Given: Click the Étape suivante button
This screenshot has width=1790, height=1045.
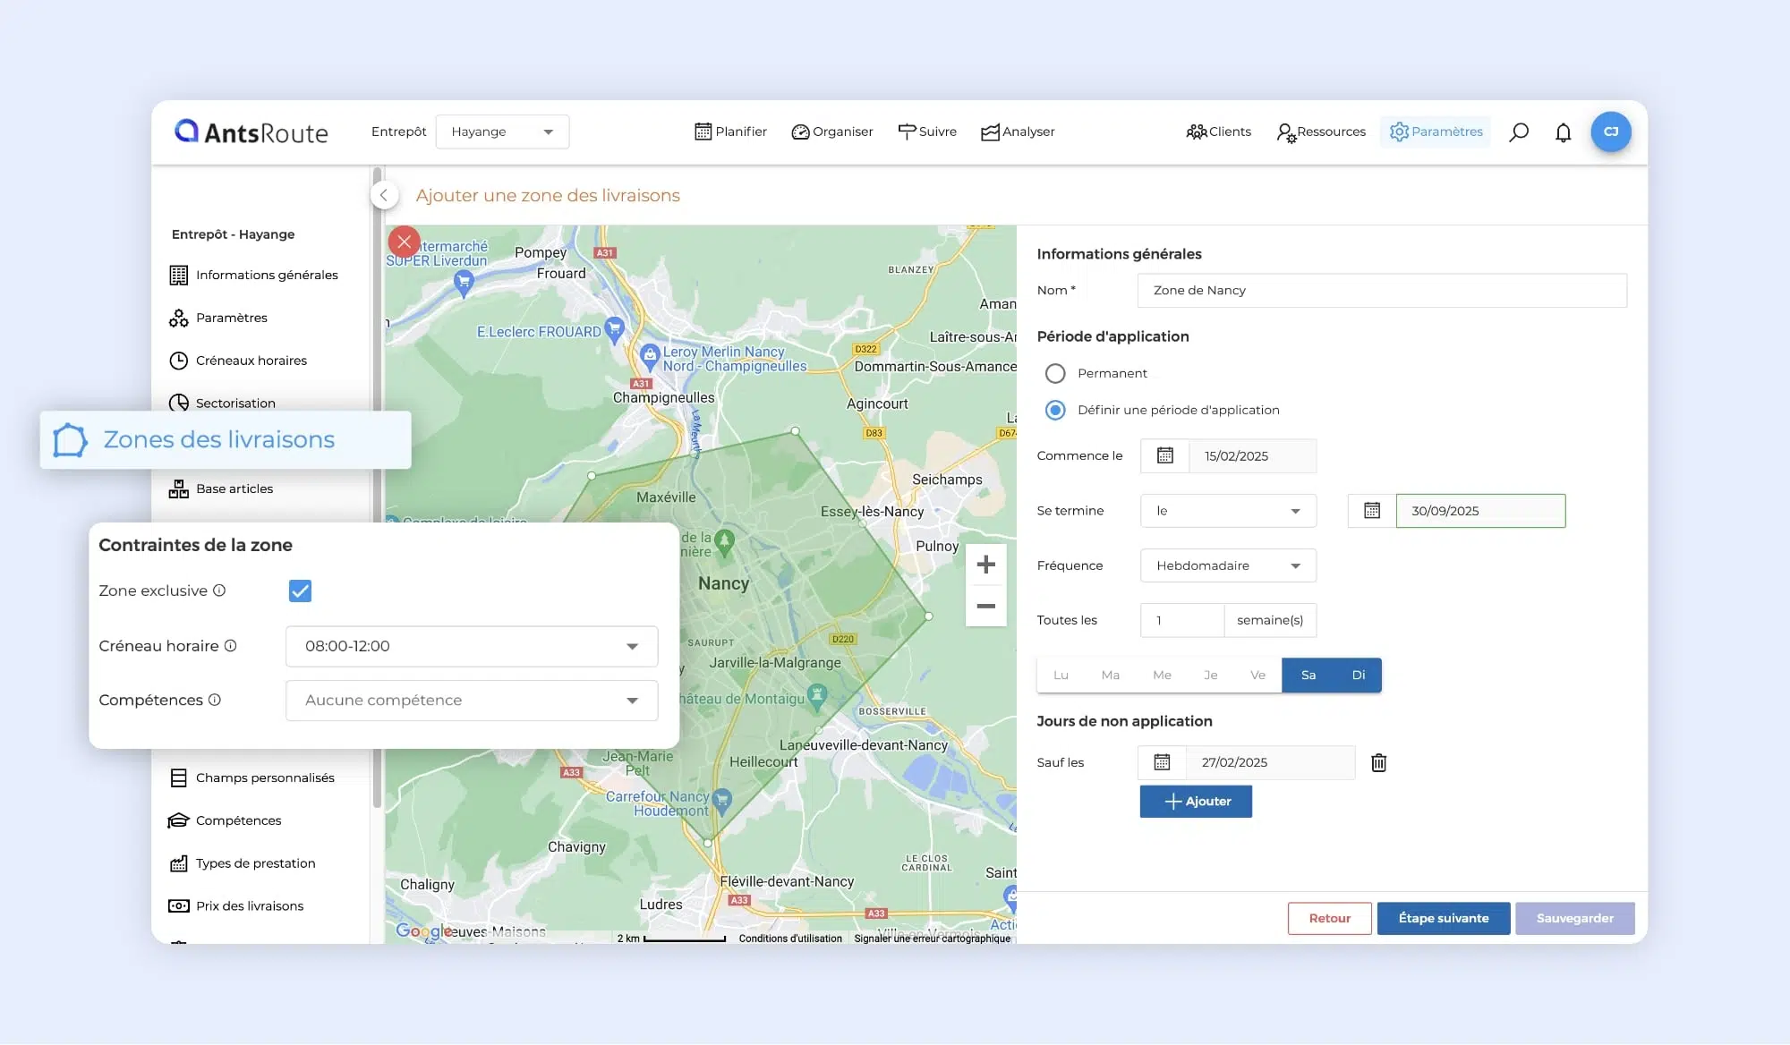Looking at the screenshot, I should [x=1443, y=918].
